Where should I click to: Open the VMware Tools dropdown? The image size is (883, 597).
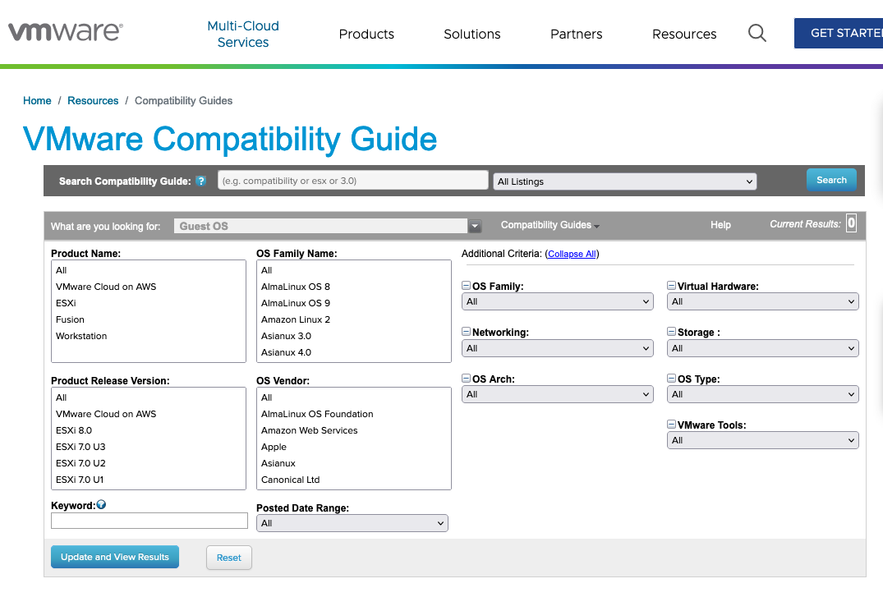coord(762,440)
